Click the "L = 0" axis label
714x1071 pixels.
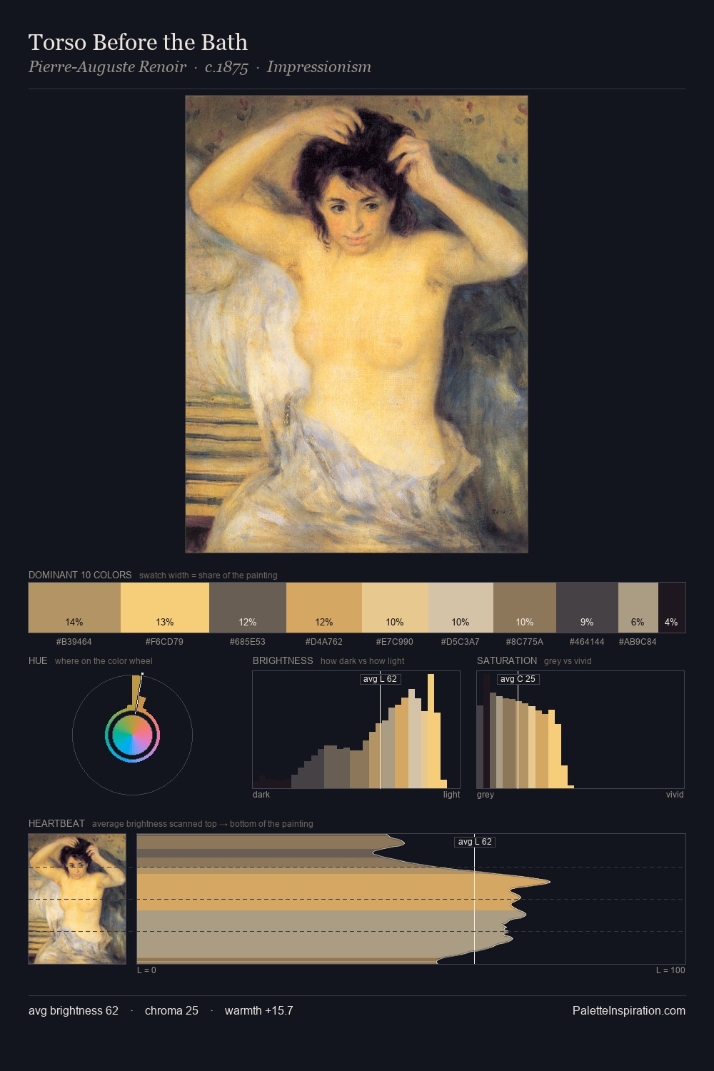point(146,970)
